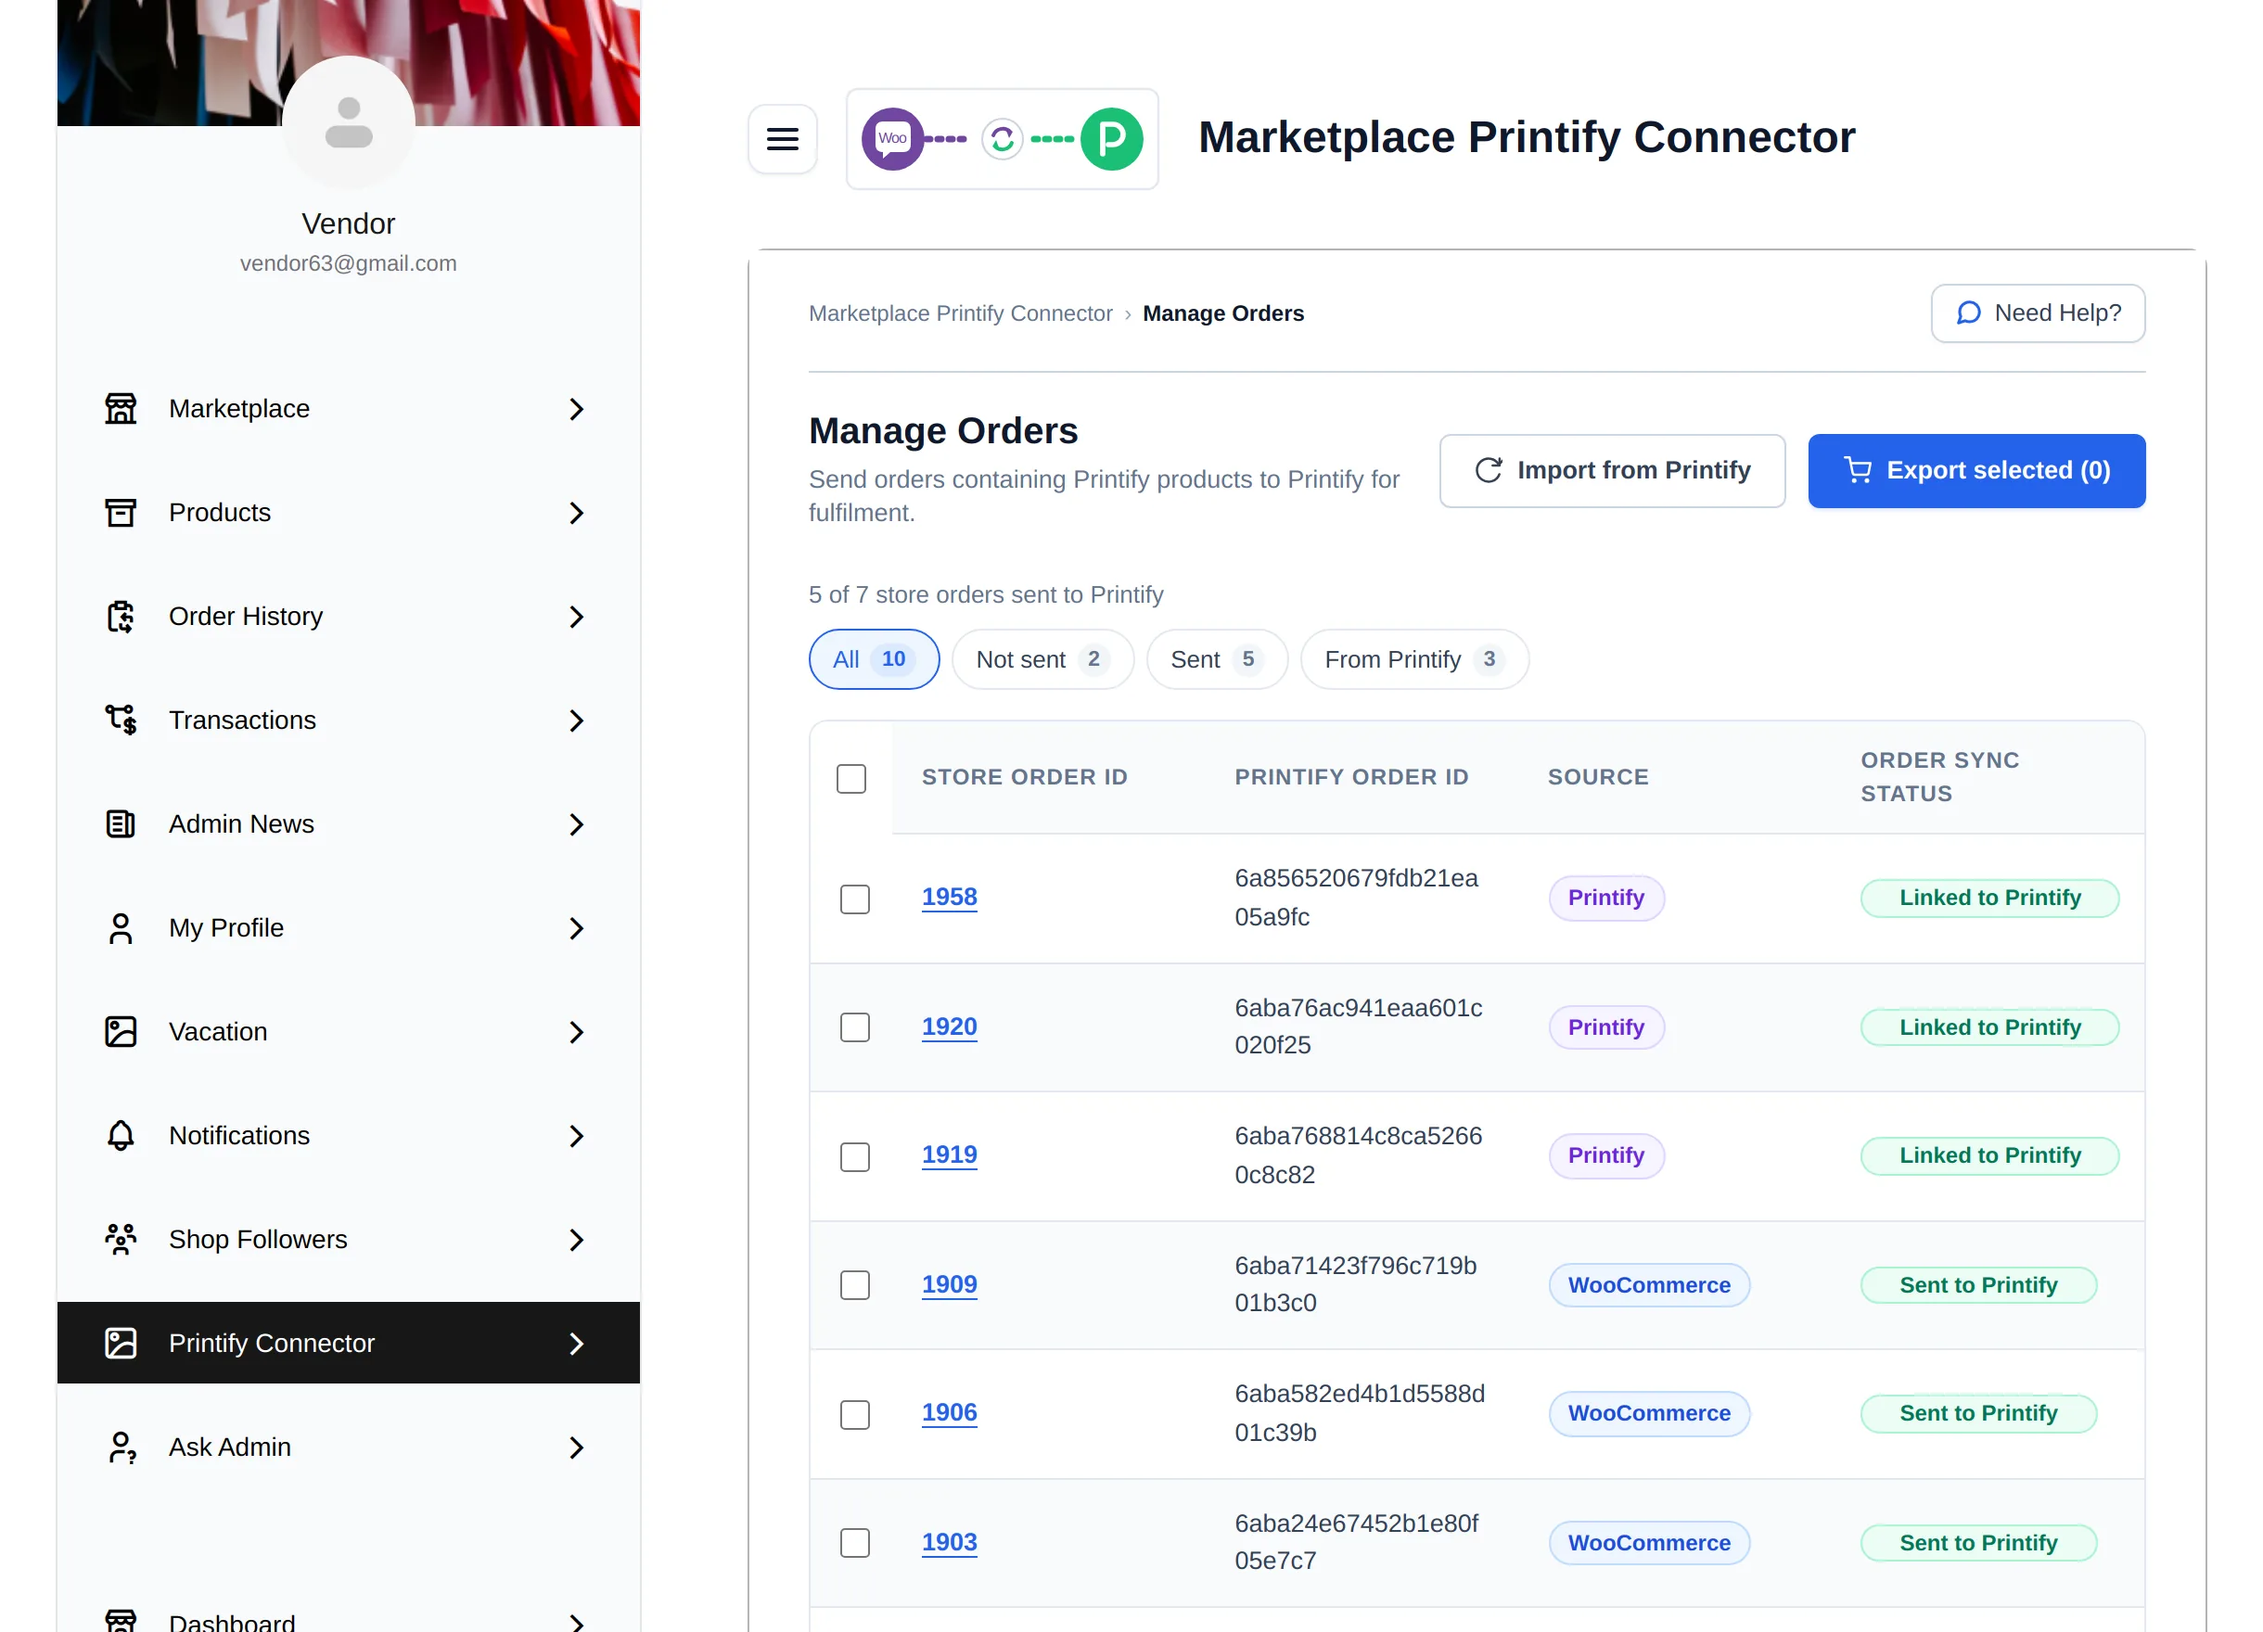Open store order 1958 link
2263x1632 pixels.
[x=949, y=897]
